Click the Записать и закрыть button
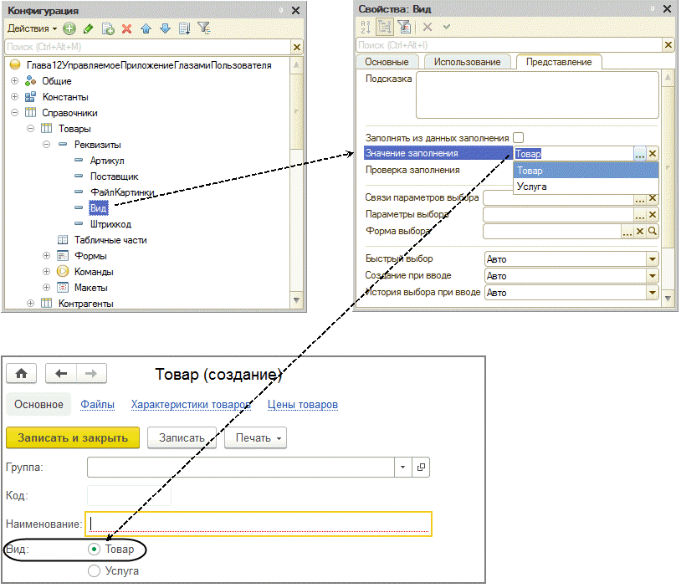 point(73,437)
